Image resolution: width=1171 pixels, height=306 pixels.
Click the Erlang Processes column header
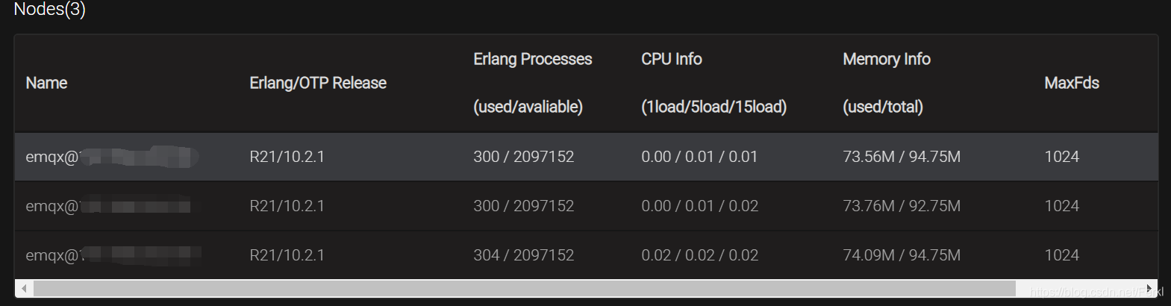point(532,83)
